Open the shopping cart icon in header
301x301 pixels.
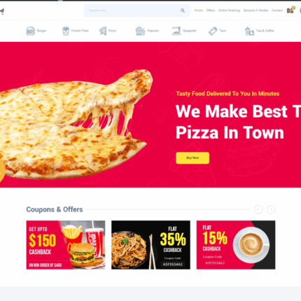[x=290, y=10]
